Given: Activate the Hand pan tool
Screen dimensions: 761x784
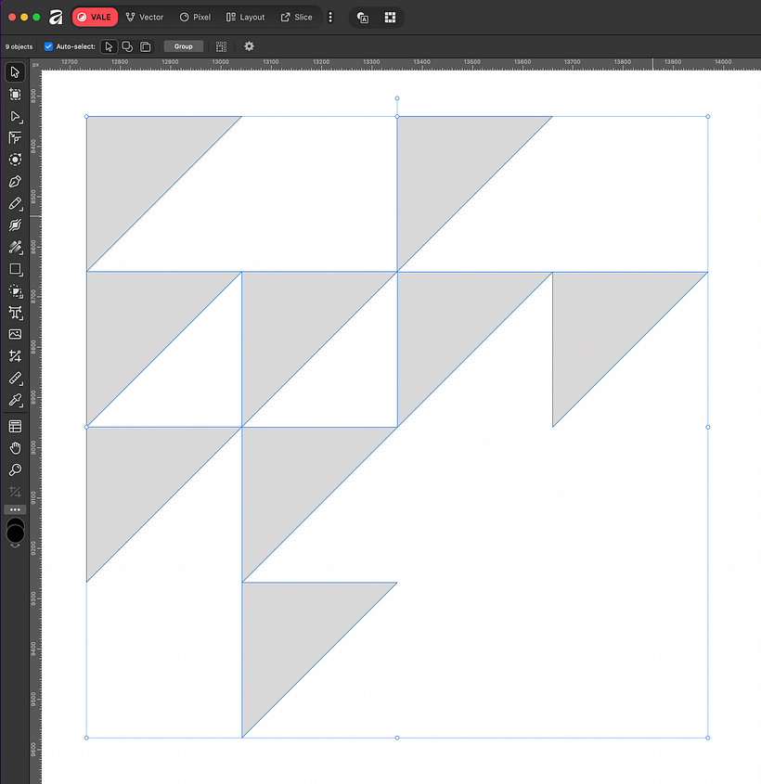Looking at the screenshot, I should [x=15, y=448].
